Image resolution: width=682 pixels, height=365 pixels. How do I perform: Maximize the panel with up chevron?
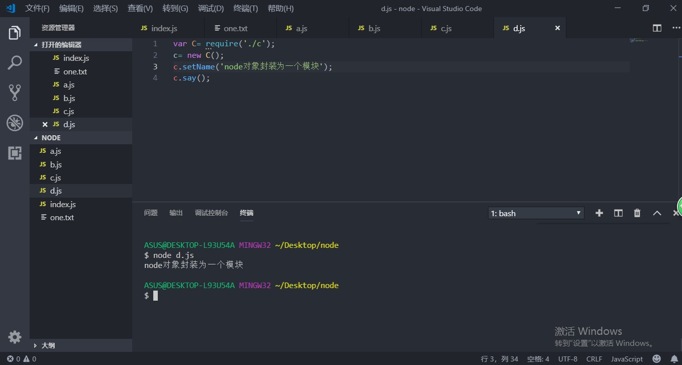(x=657, y=213)
